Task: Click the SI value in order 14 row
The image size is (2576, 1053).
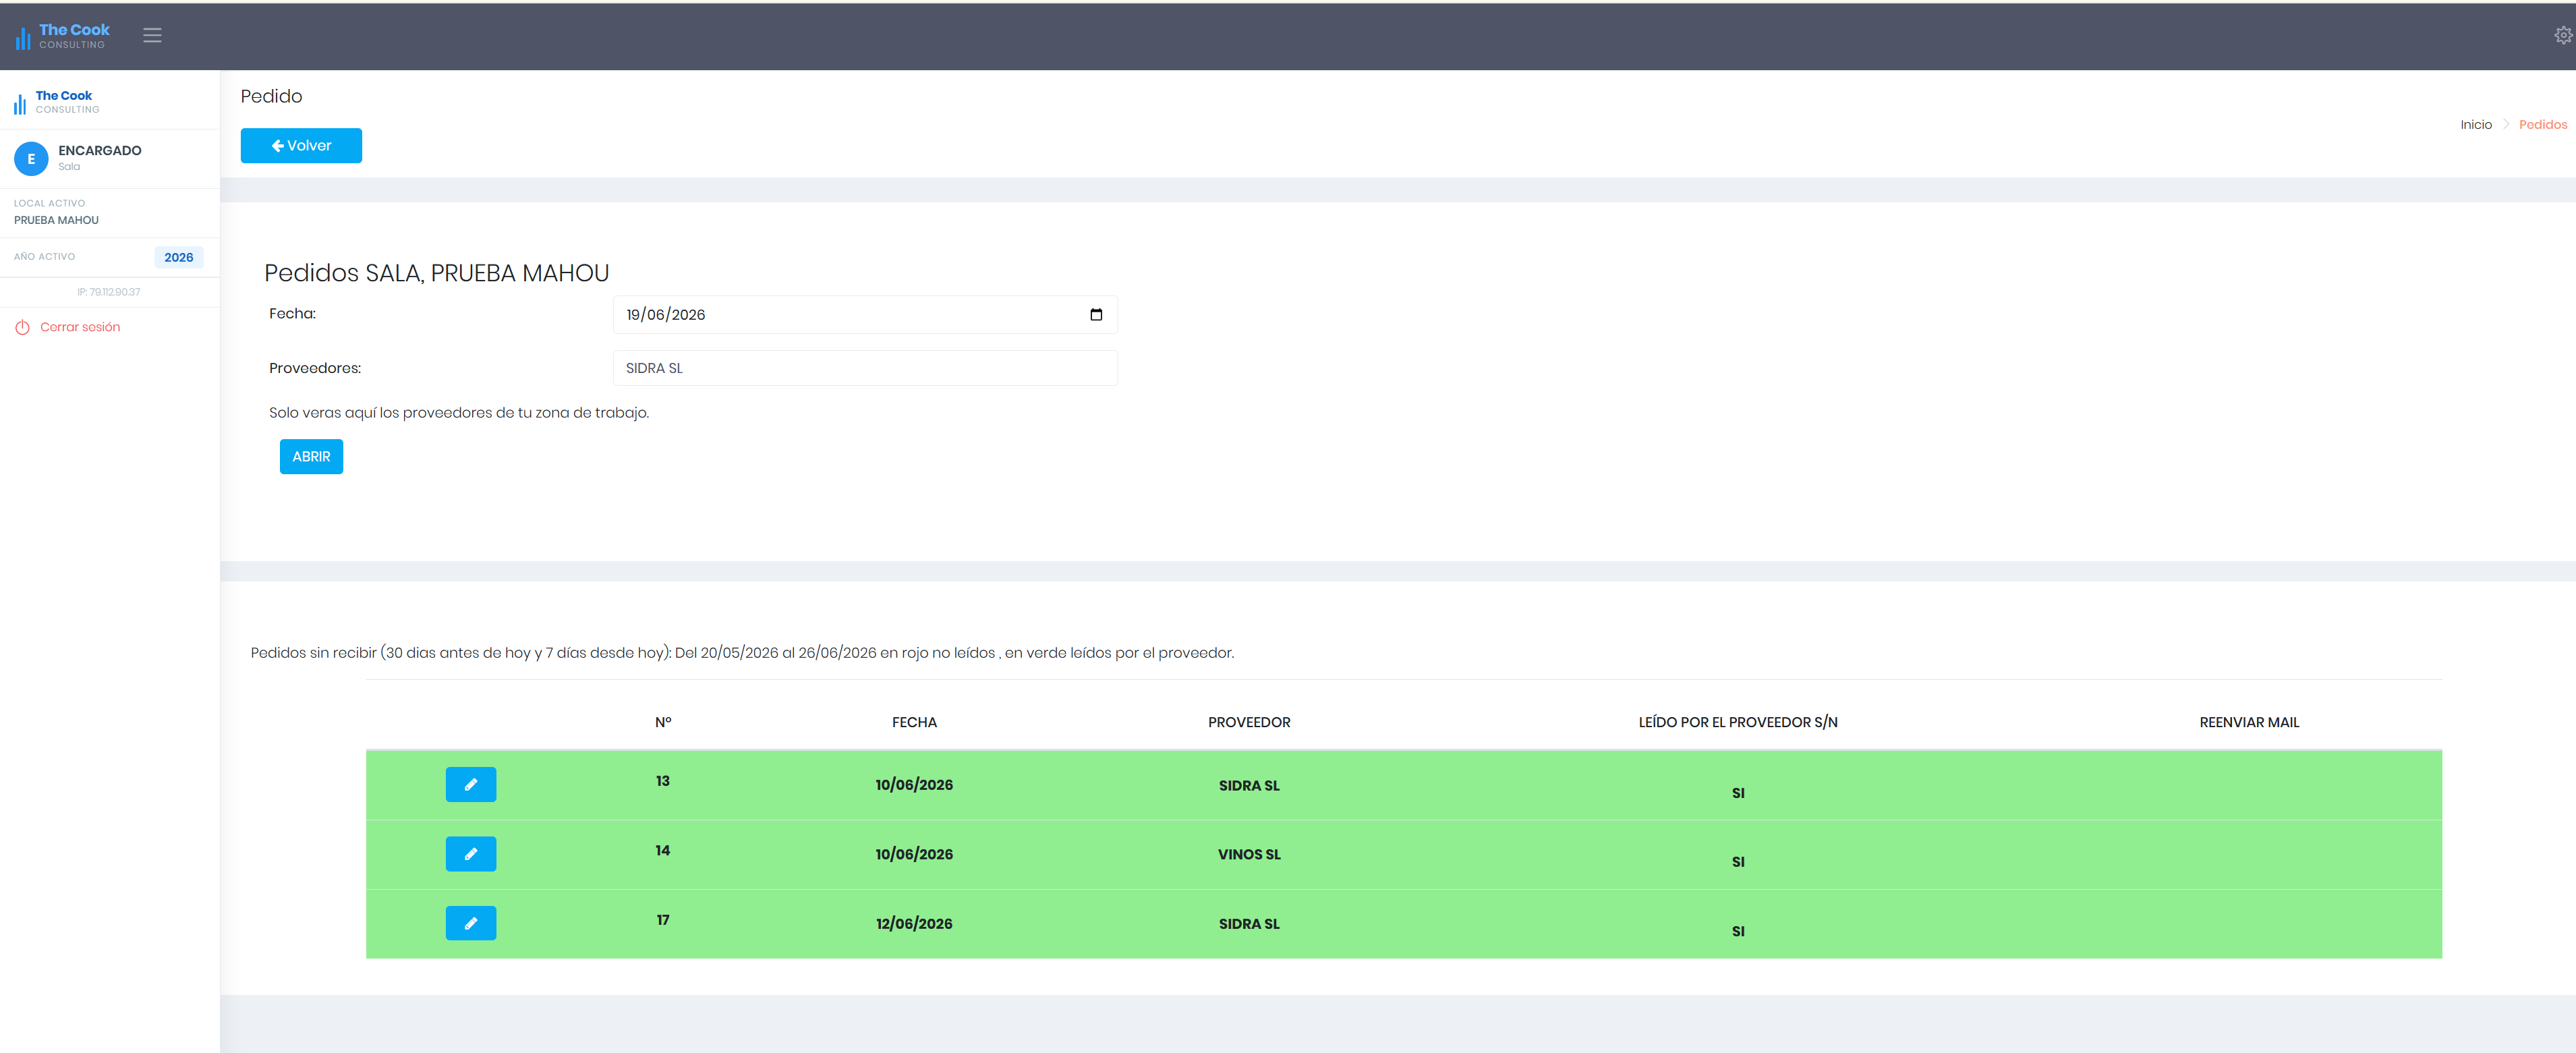Action: coord(1738,862)
